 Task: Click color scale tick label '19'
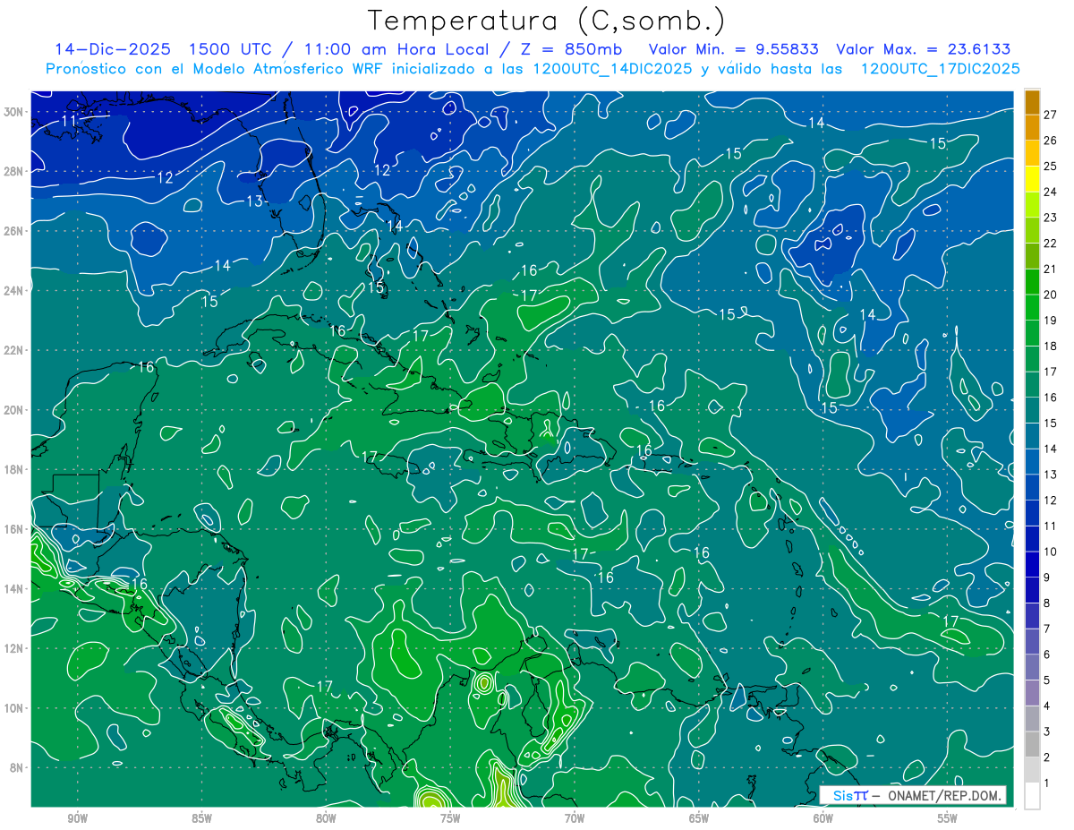click(1050, 320)
